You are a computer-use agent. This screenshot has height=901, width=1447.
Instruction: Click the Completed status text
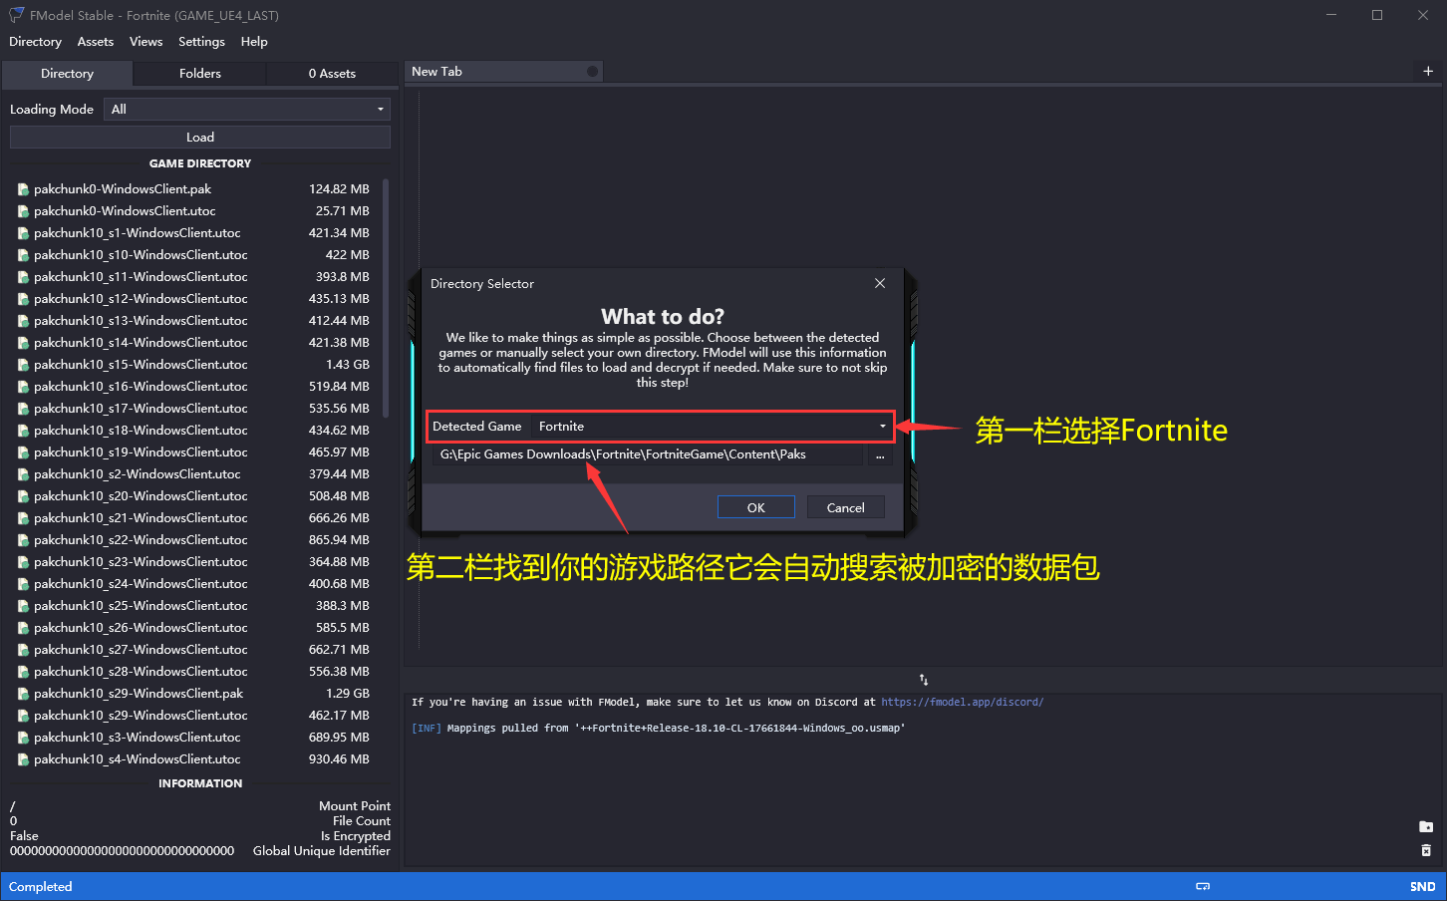tap(41, 887)
